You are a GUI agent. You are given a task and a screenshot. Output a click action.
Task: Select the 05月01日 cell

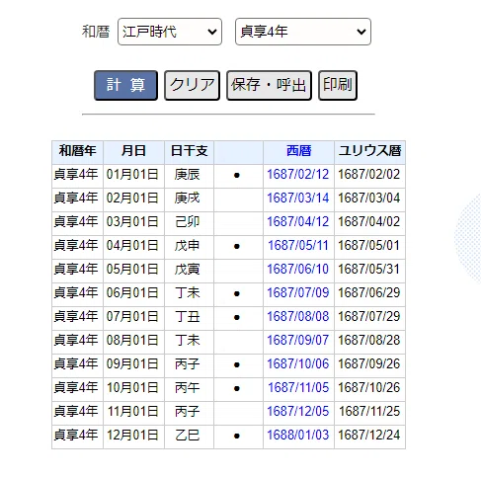click(x=133, y=270)
